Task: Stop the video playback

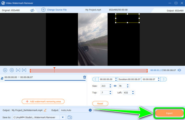Action: point(12,70)
